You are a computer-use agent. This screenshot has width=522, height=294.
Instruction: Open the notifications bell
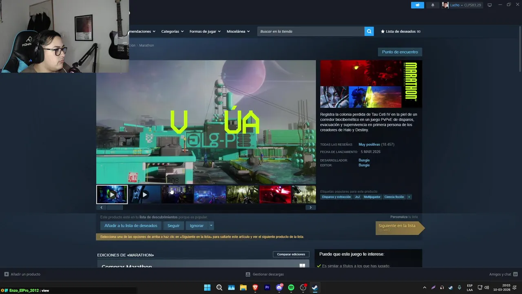[x=433, y=5]
